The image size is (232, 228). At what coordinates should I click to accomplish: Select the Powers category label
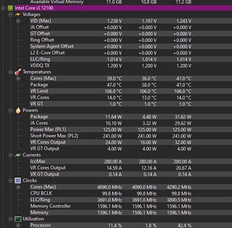point(30,110)
